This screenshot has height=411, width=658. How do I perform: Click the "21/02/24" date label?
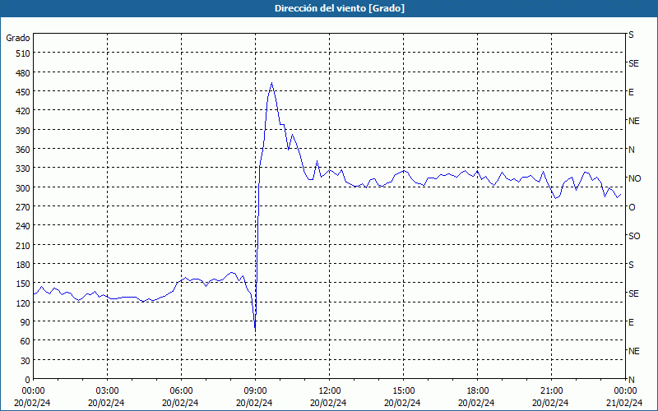624,403
